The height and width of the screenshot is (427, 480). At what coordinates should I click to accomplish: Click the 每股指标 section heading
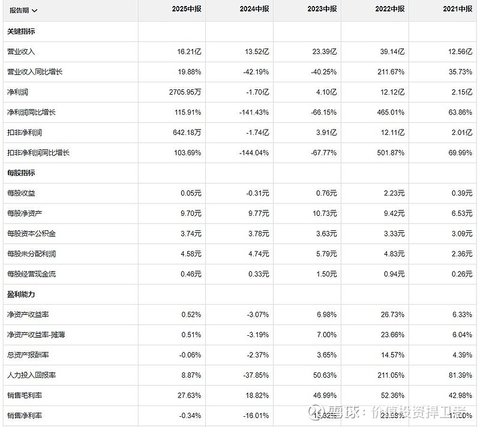pos(21,173)
